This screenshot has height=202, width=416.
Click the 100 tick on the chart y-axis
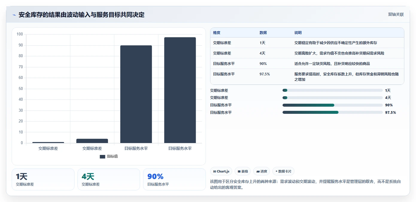(20, 34)
